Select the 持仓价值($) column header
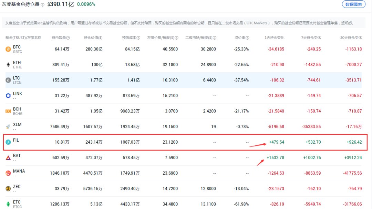This screenshot has width=372, height=209. [93, 37]
